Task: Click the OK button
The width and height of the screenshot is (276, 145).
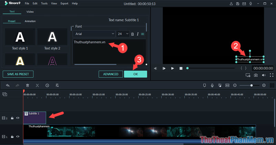Action: click(136, 74)
